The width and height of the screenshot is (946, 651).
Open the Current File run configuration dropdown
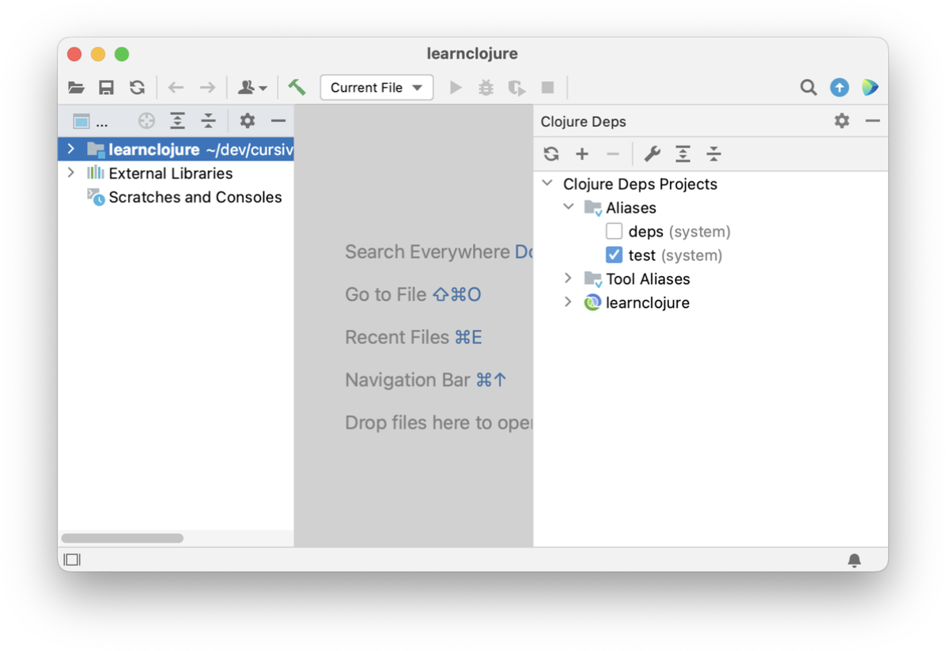pyautogui.click(x=377, y=88)
